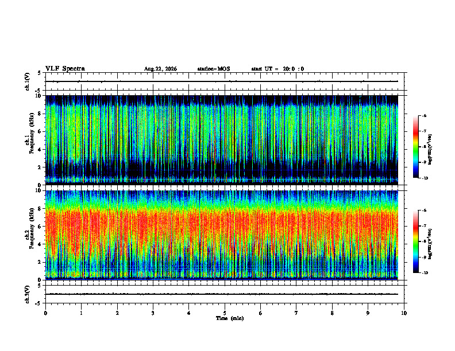Click the ch.1 colorbar log(PSD) units label
The width and height of the screenshot is (455, 351).
[430, 149]
